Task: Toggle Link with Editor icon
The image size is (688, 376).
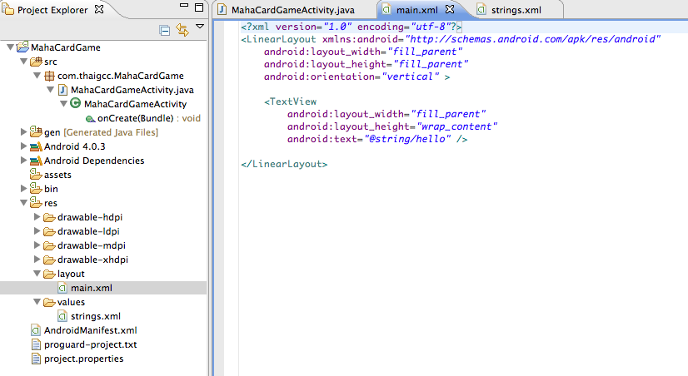Action: pyautogui.click(x=182, y=30)
